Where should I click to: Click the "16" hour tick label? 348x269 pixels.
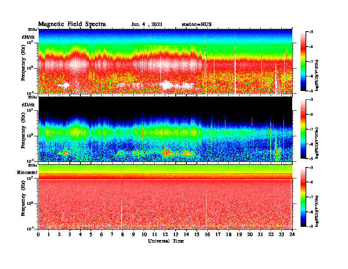(207, 234)
